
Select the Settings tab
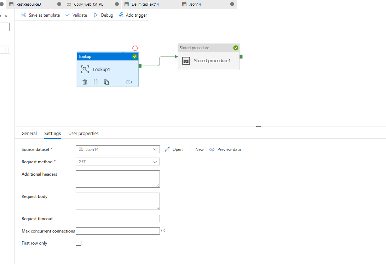point(52,134)
